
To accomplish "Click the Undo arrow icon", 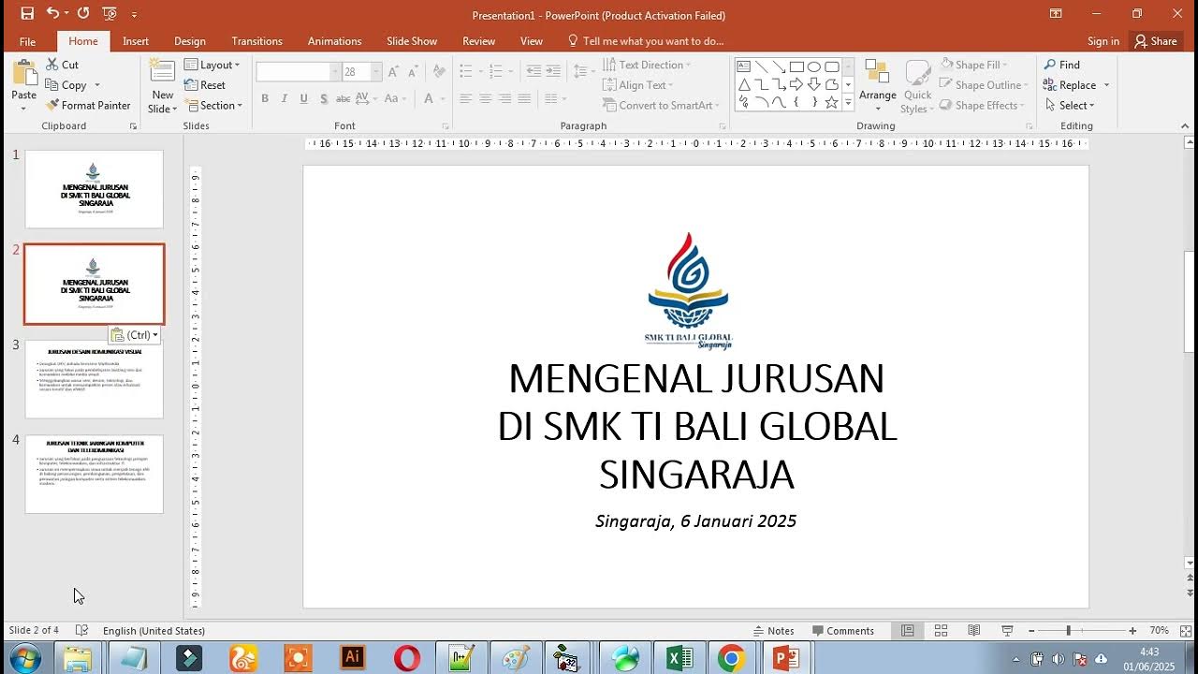I will (52, 13).
